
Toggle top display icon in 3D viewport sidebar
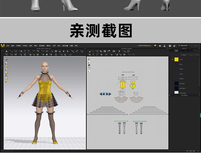tap(6, 59)
